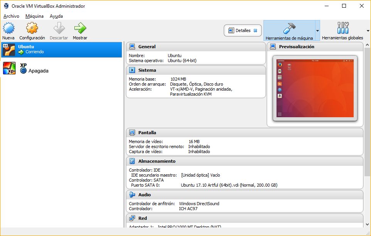Click the XP VM Windows icon
Image resolution: width=371 pixels, height=236 pixels.
pos(9,68)
